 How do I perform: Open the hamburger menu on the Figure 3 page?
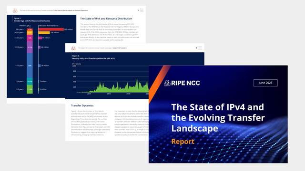pyautogui.click(x=200, y=48)
